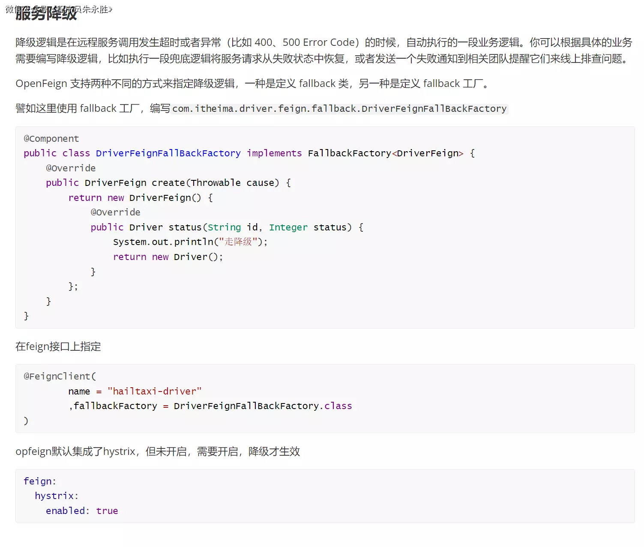Click FallbackFactory<DriverFeign> in the class declaration
The width and height of the screenshot is (644, 547).
coord(385,153)
